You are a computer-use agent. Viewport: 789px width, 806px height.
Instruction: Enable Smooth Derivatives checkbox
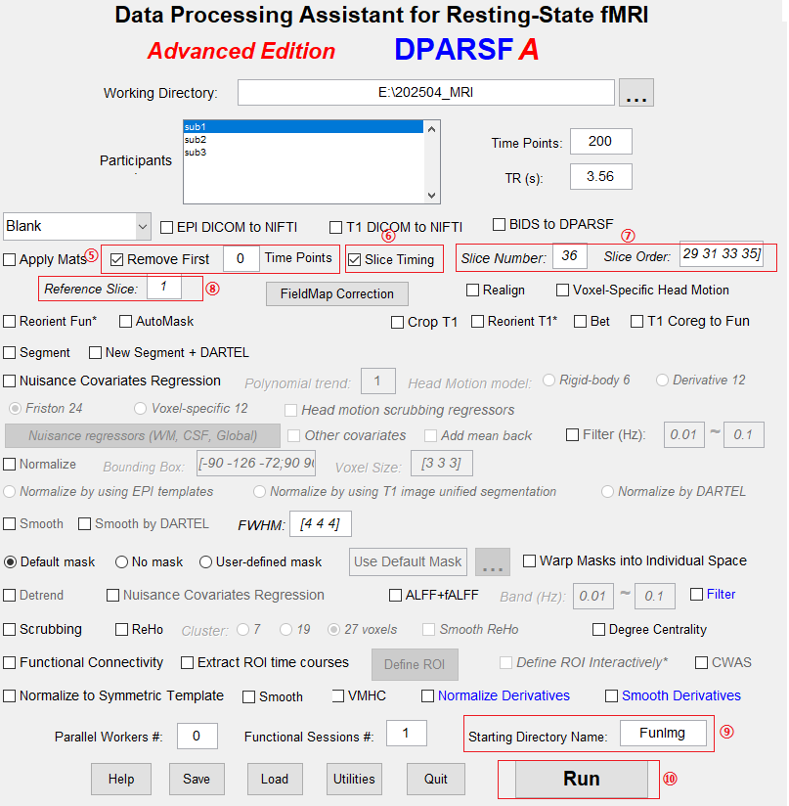click(x=611, y=696)
